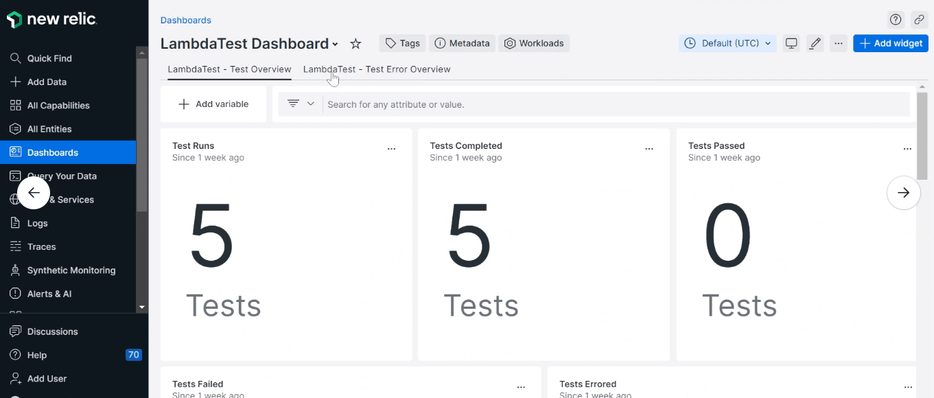934x398 pixels.
Task: Click Add variable
Action: (x=213, y=104)
